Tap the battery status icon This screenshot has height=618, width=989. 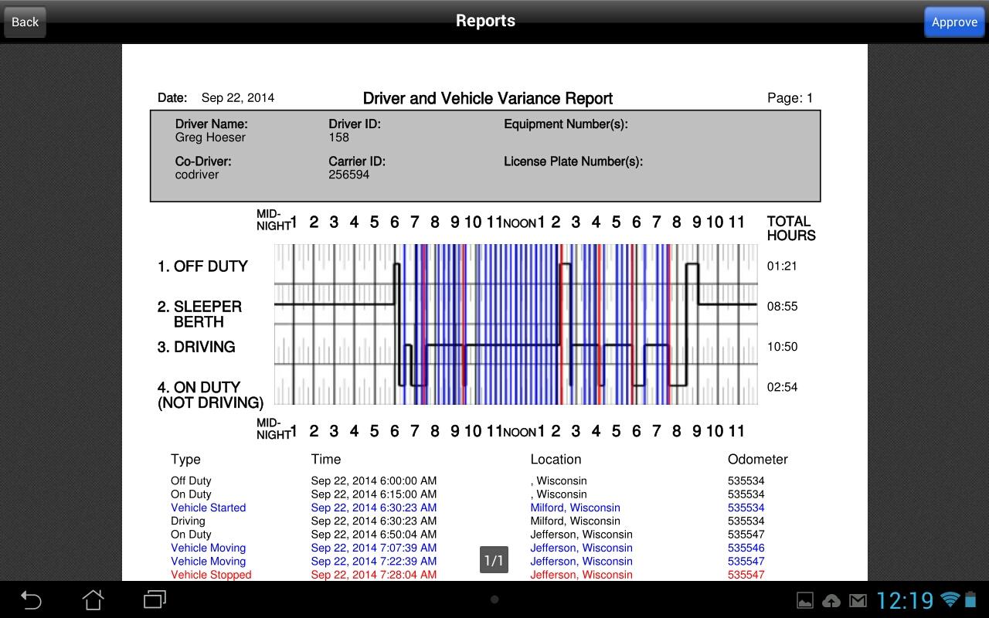click(970, 600)
